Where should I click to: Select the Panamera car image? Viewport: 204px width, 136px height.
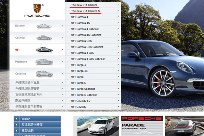point(44,62)
